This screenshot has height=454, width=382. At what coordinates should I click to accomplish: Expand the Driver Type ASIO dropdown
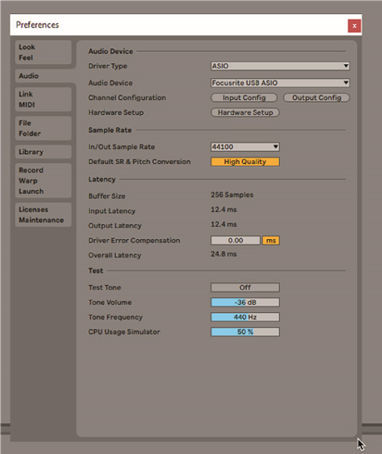pos(280,66)
